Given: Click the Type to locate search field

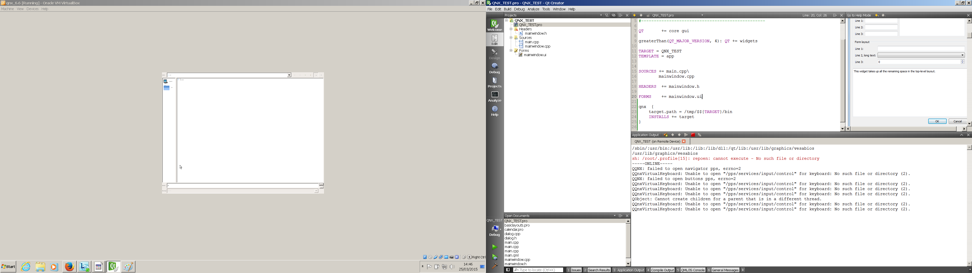Looking at the screenshot, I should coord(538,270).
